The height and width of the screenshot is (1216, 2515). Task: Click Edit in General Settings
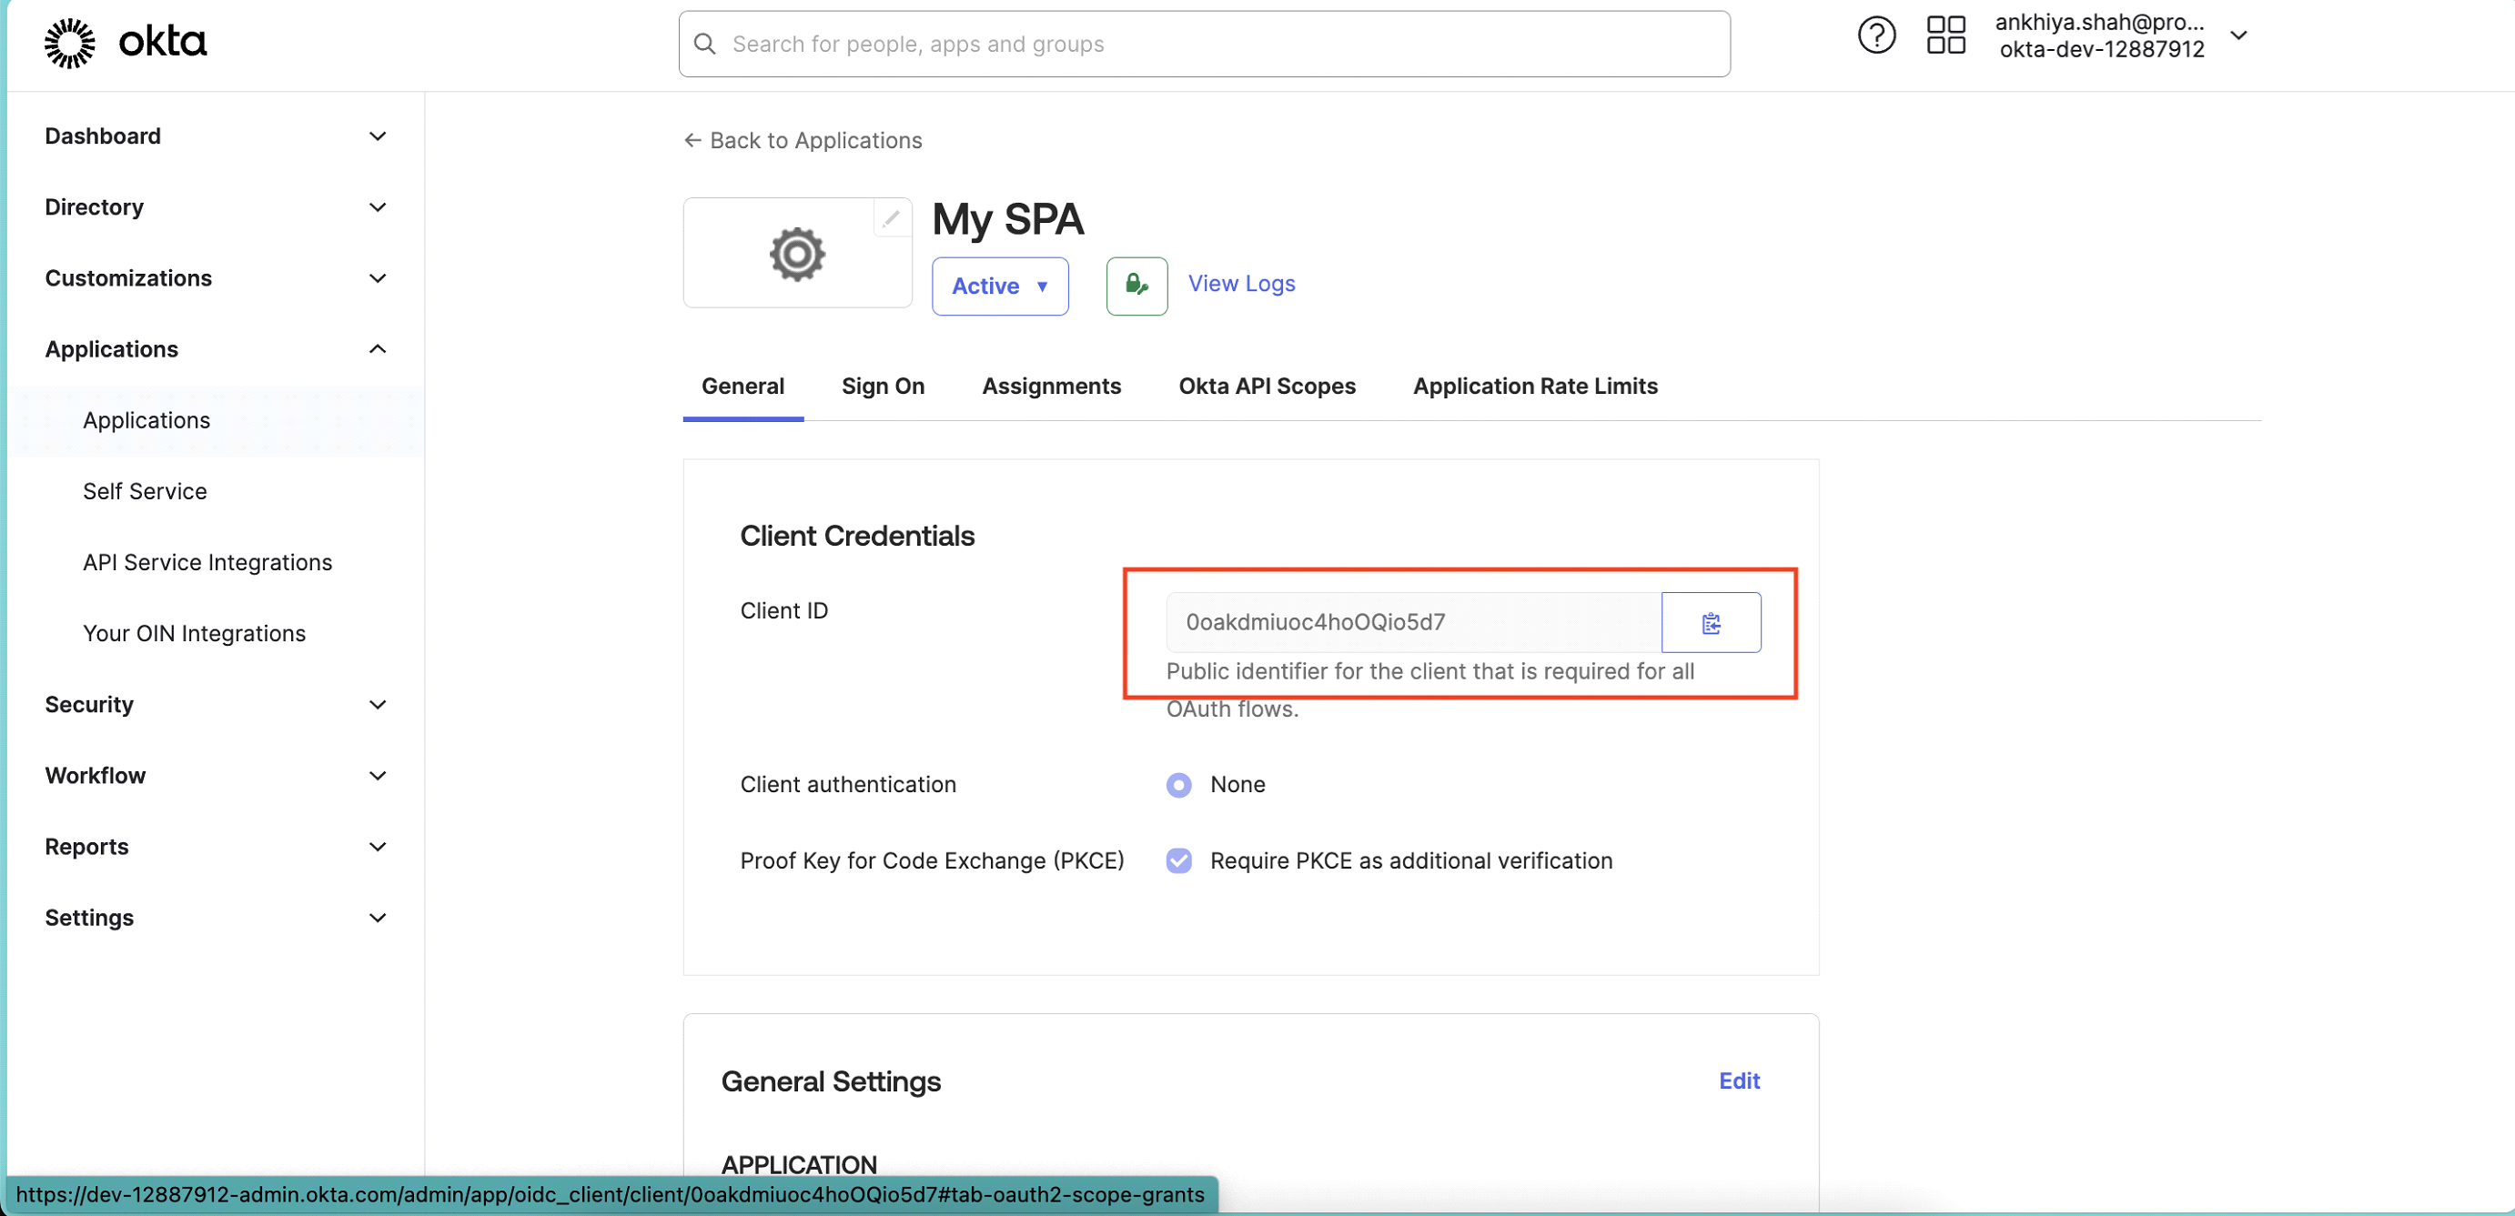1738,1081
